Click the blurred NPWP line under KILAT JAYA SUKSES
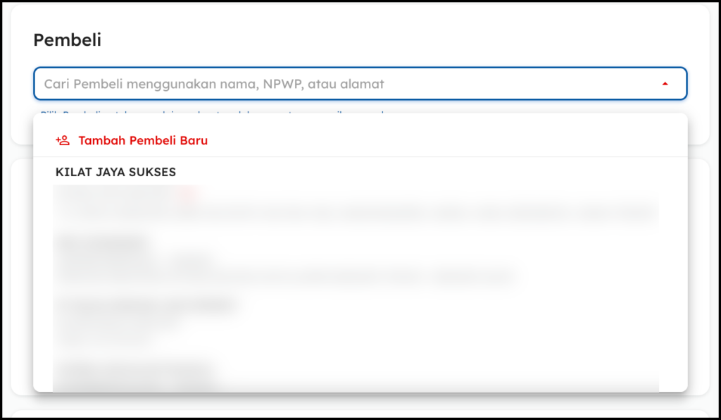 pos(113,192)
